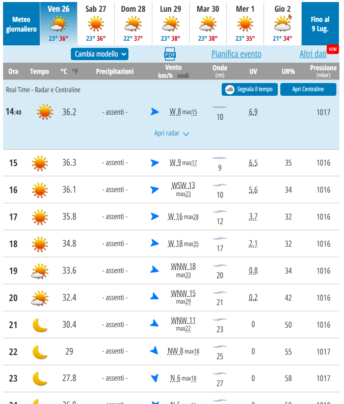Image resolution: width=344 pixels, height=404 pixels.
Task: Expand the Apri radar section
Action: 171,133
